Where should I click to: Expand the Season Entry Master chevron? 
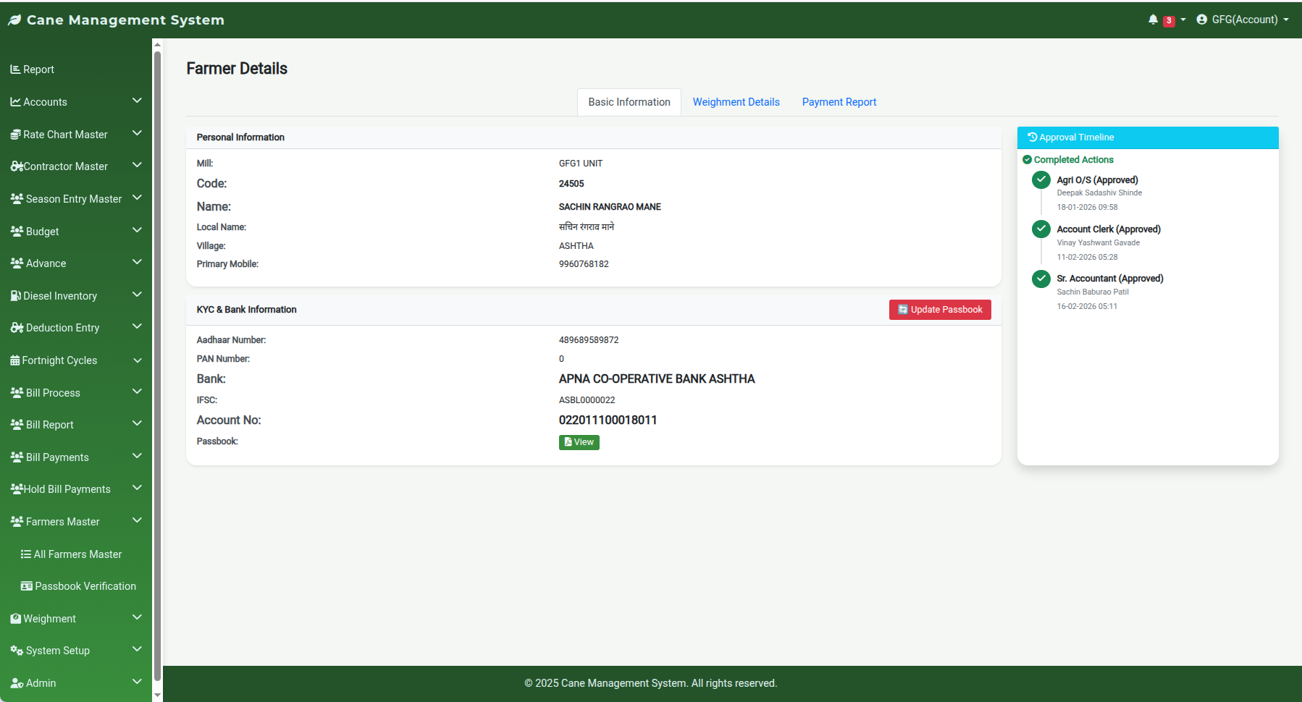(137, 198)
